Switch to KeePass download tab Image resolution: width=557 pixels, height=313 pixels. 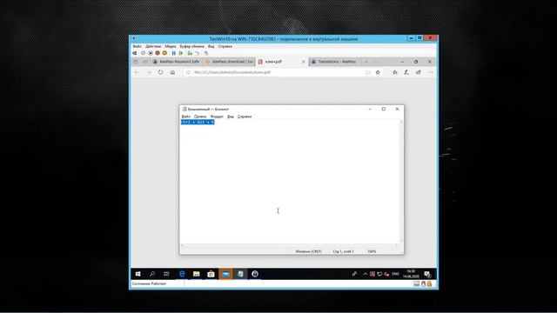[x=229, y=62]
